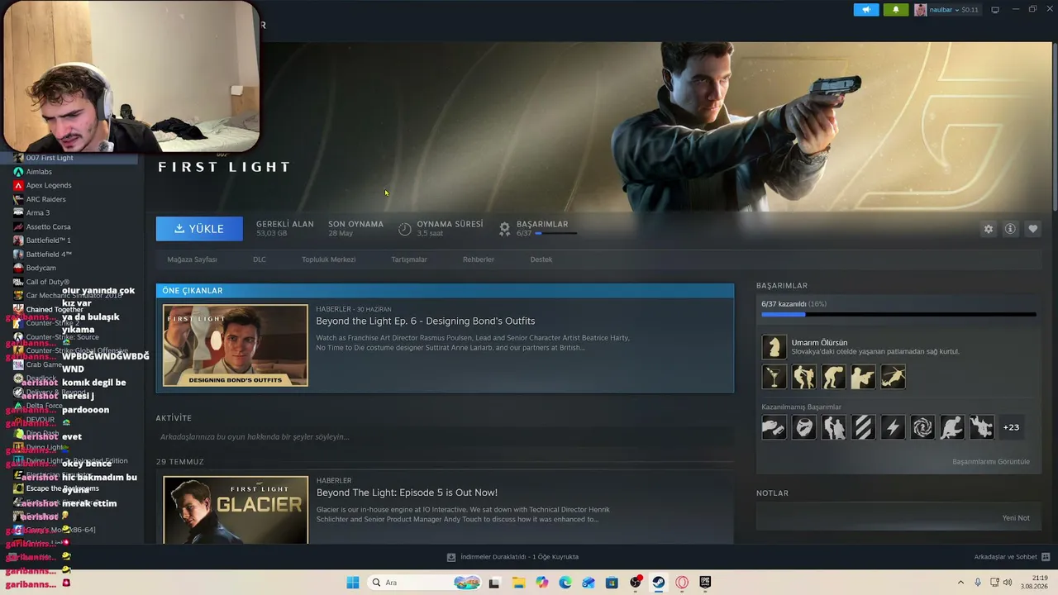Select the seventh locked achievement icon

[x=952, y=427]
